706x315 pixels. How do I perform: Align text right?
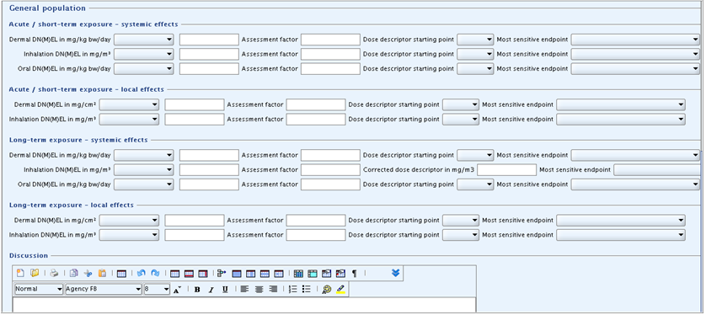(x=273, y=290)
